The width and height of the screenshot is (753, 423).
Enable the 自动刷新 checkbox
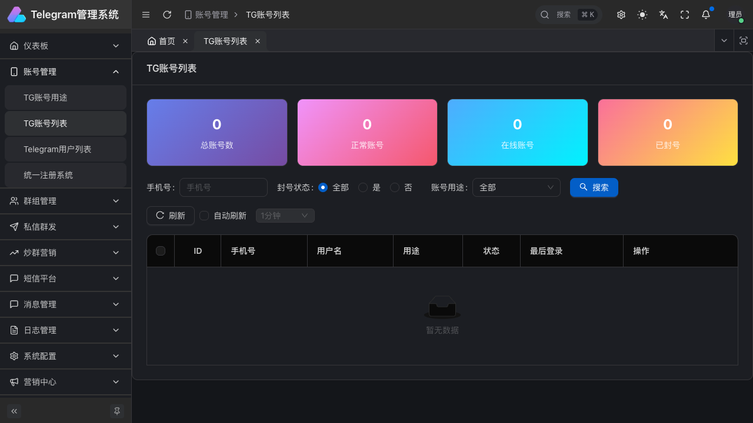point(204,216)
